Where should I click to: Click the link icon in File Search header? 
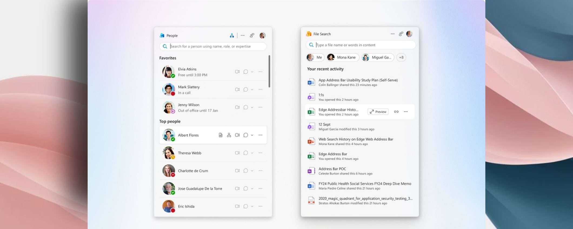click(x=401, y=34)
